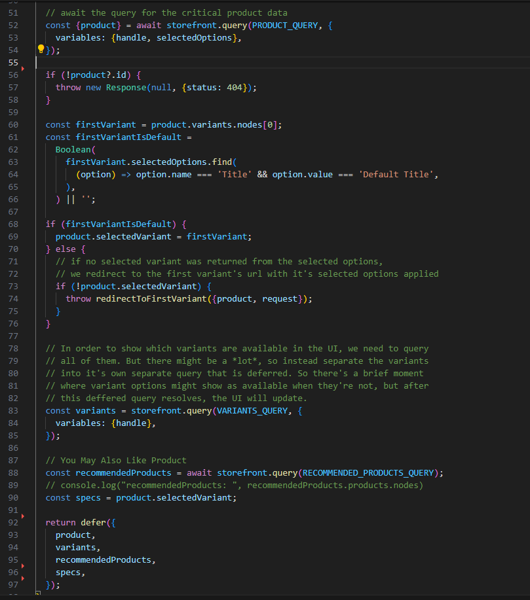Click the 'else' keyword on line 70
The width and height of the screenshot is (530, 600).
(66, 249)
